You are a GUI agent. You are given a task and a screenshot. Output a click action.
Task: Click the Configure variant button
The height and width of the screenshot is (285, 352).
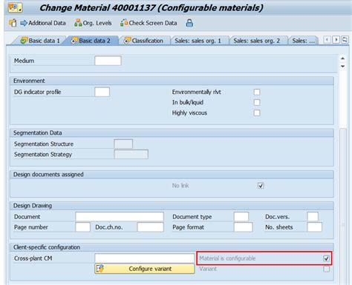tap(145, 269)
